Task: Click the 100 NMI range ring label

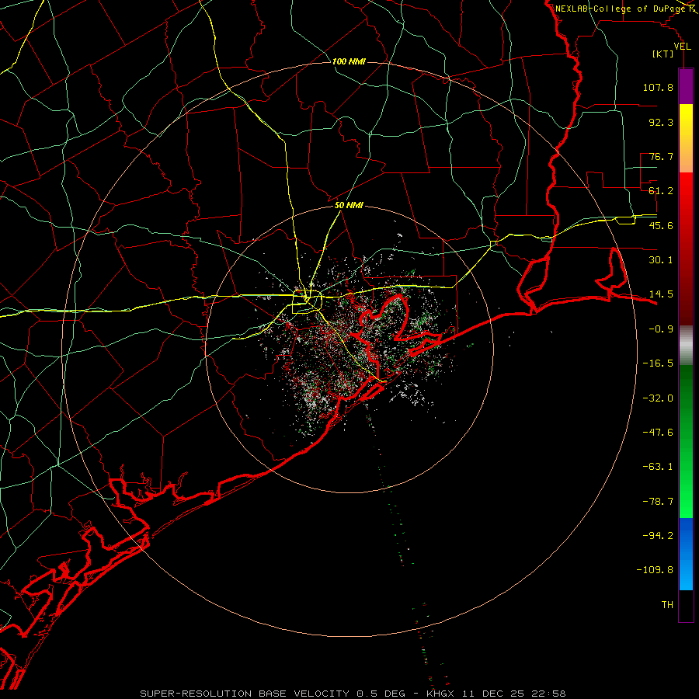Action: pos(349,61)
